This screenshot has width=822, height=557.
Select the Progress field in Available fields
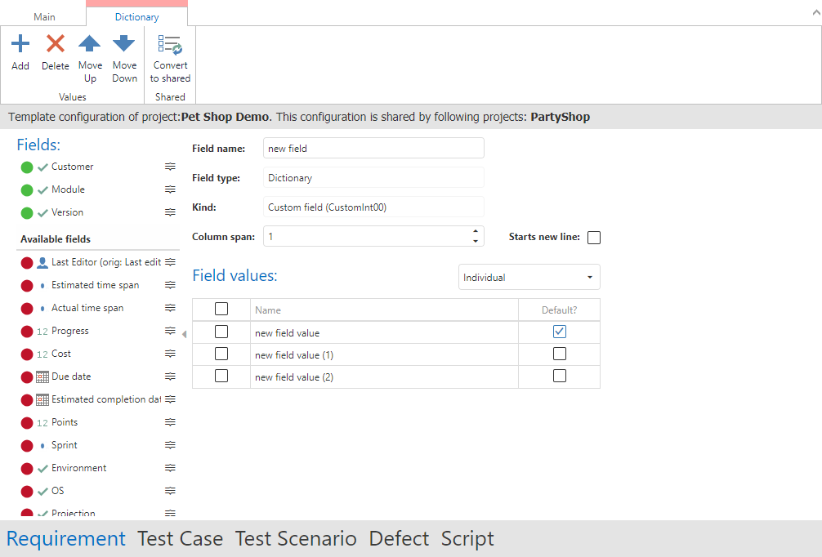pos(70,332)
